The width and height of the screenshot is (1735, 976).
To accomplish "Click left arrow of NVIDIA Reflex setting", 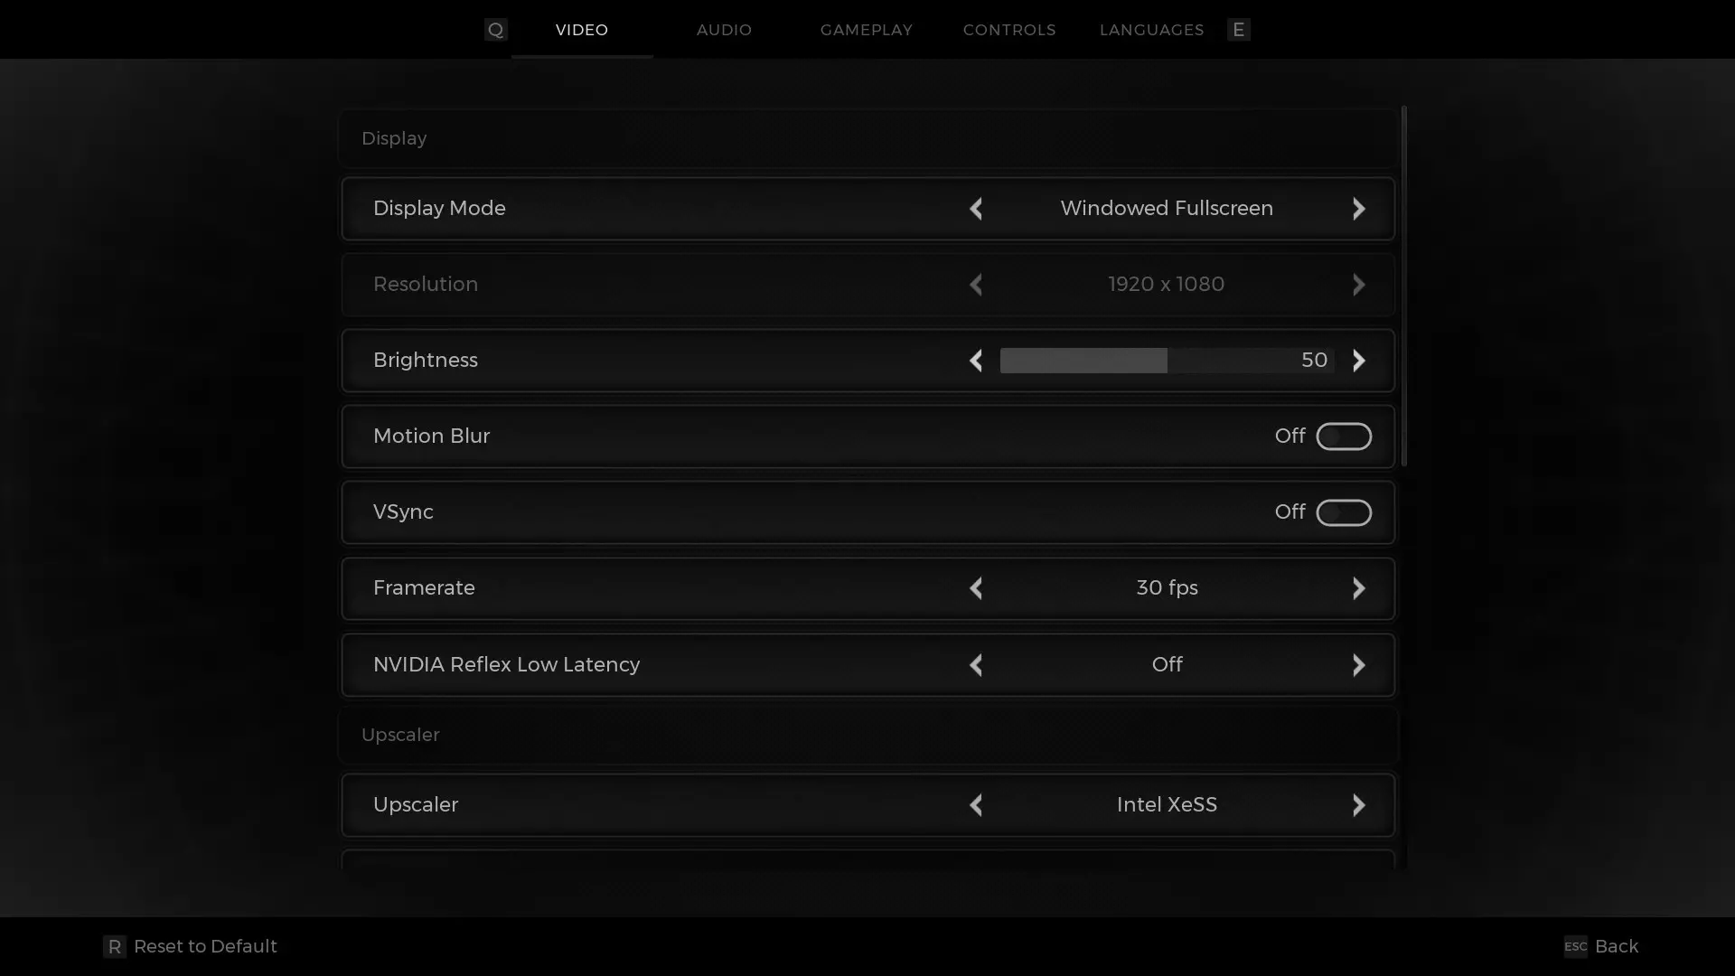I will pyautogui.click(x=976, y=665).
